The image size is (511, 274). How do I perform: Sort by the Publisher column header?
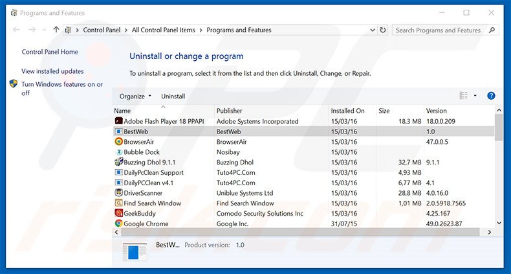tap(272, 111)
